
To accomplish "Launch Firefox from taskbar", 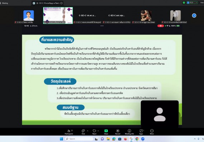I will point(125,139).
